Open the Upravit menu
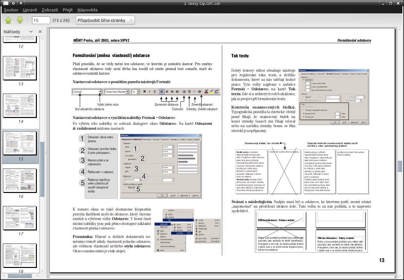 (x=30, y=10)
